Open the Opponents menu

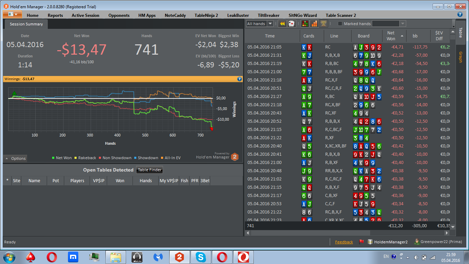coord(119,15)
